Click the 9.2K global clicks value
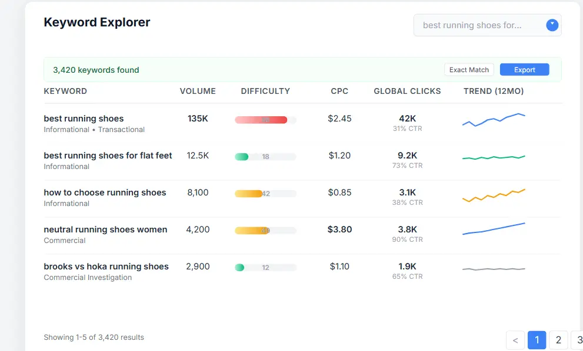This screenshot has height=351, width=583. 408,156
